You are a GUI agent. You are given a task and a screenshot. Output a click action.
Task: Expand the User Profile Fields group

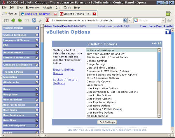[x=37, y=105]
